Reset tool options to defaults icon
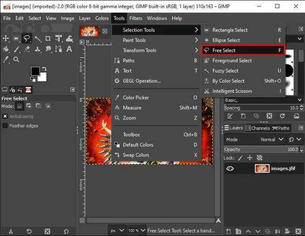This screenshot has width=305, height=236. click(66, 231)
